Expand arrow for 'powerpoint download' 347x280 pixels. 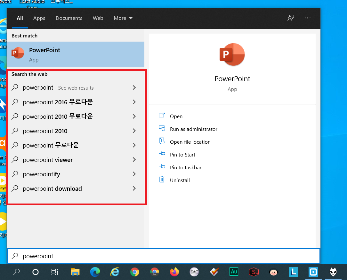[x=134, y=188]
